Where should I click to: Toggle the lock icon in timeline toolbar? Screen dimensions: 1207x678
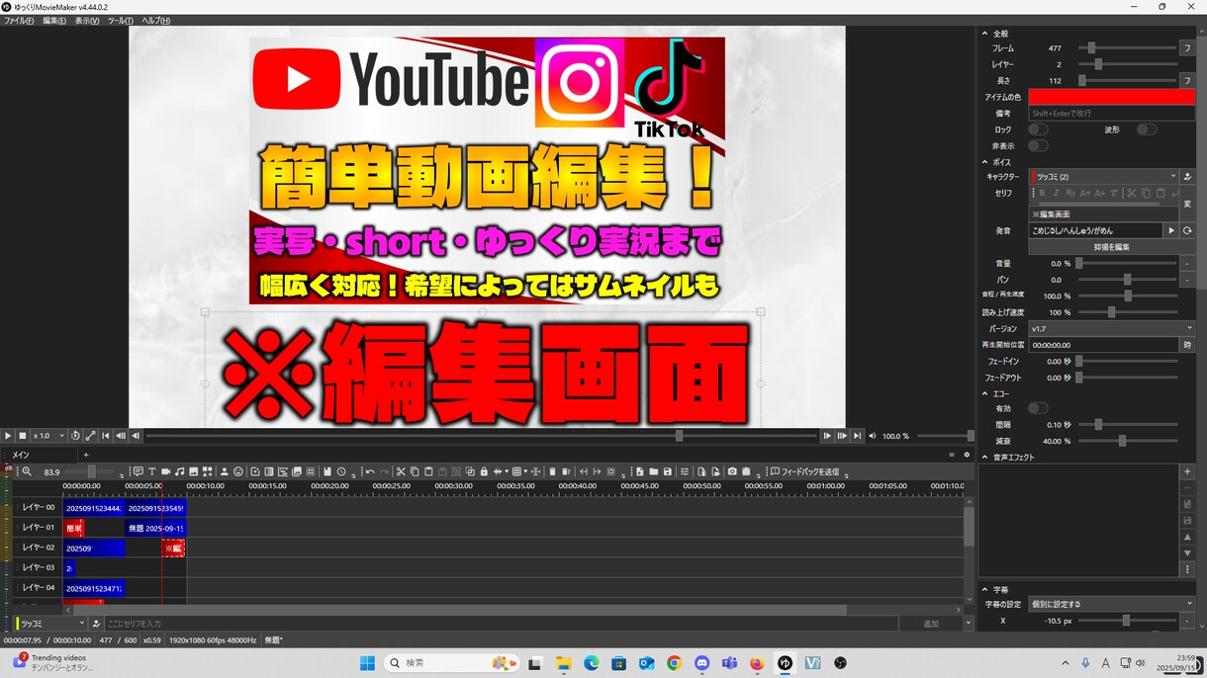tap(484, 471)
